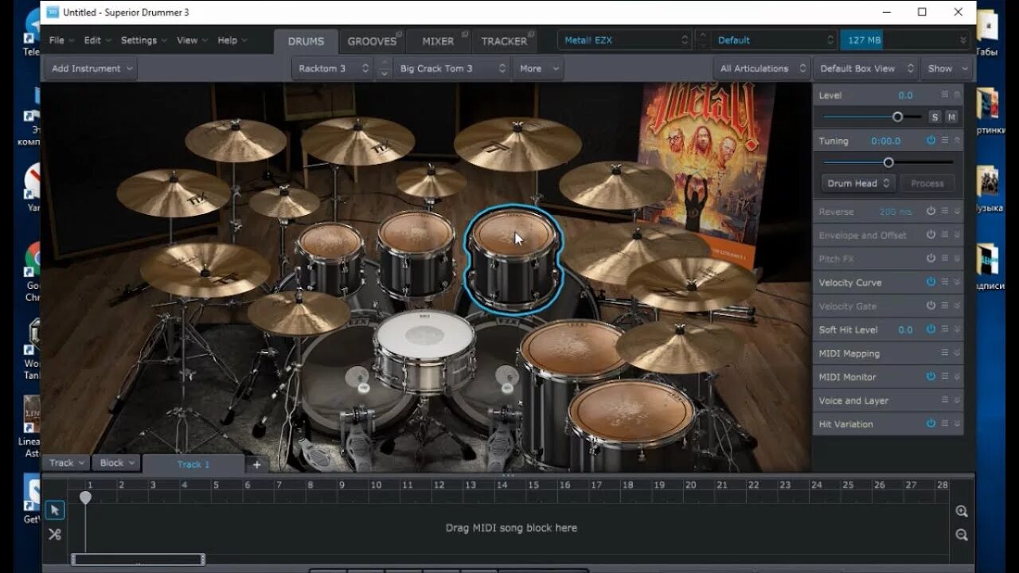Image resolution: width=1019 pixels, height=573 pixels.
Task: Open the Hit Variation property menu icon
Action: point(945,423)
